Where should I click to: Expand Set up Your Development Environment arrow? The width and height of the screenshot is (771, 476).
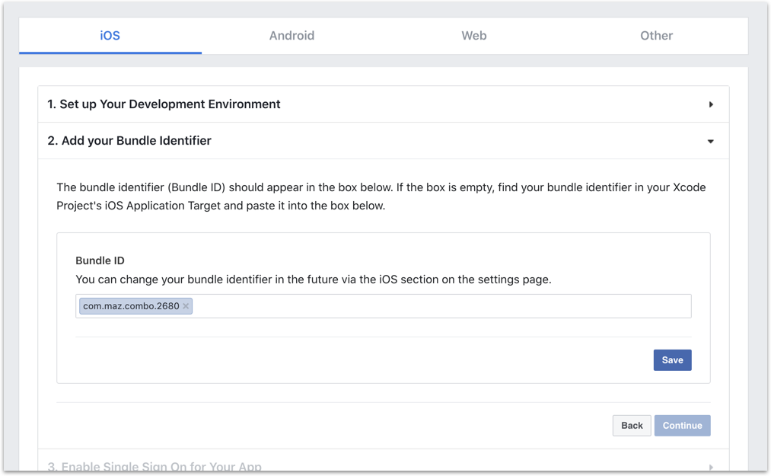(x=711, y=104)
